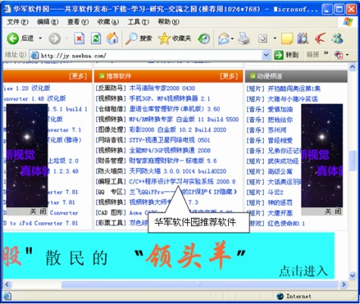Expand the links toolbar chevron
360x304 pixels.
coord(326,53)
